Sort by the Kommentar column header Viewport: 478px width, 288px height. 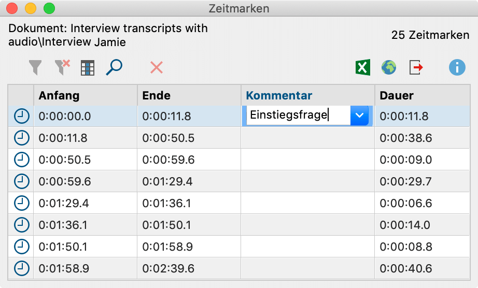[x=307, y=95]
